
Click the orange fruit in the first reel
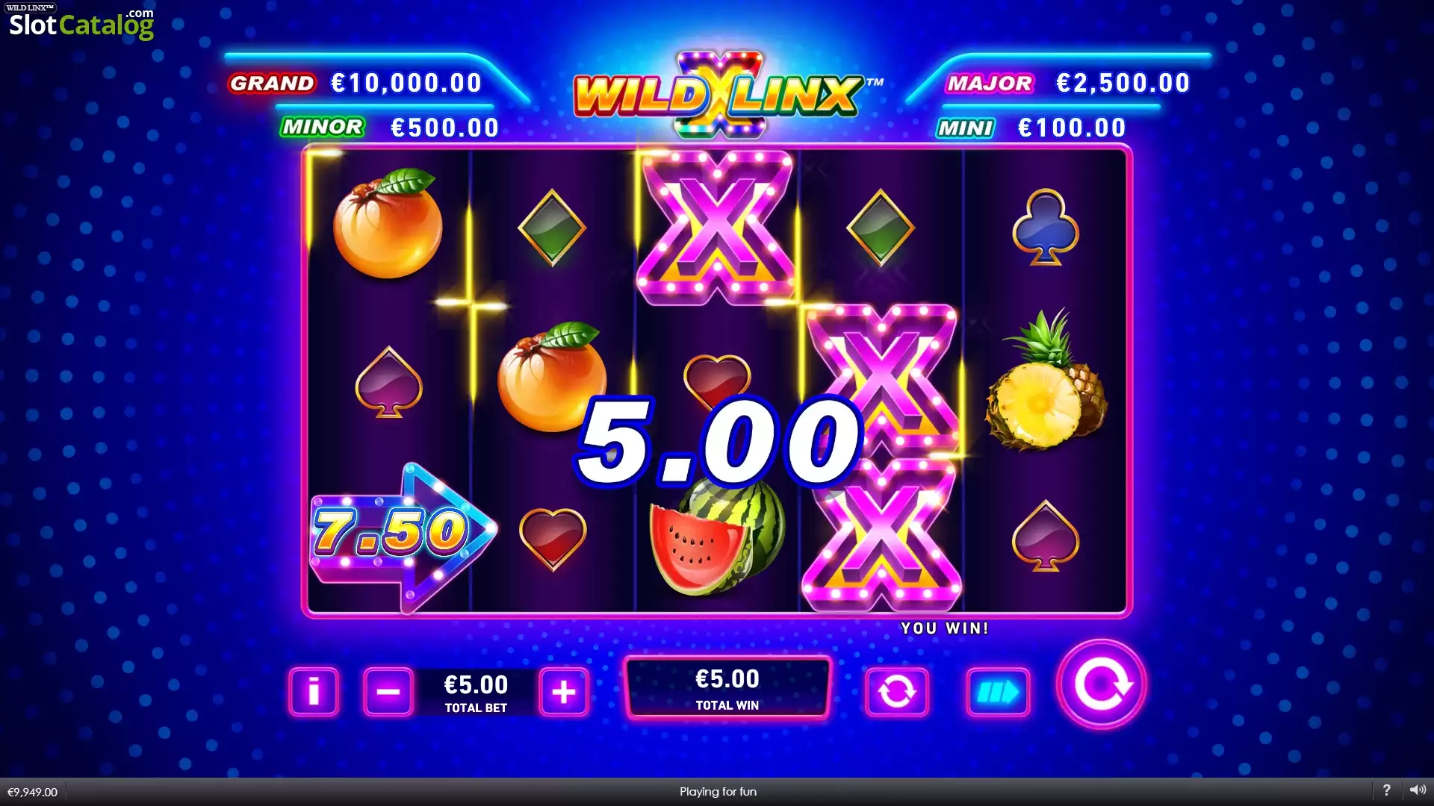click(388, 224)
